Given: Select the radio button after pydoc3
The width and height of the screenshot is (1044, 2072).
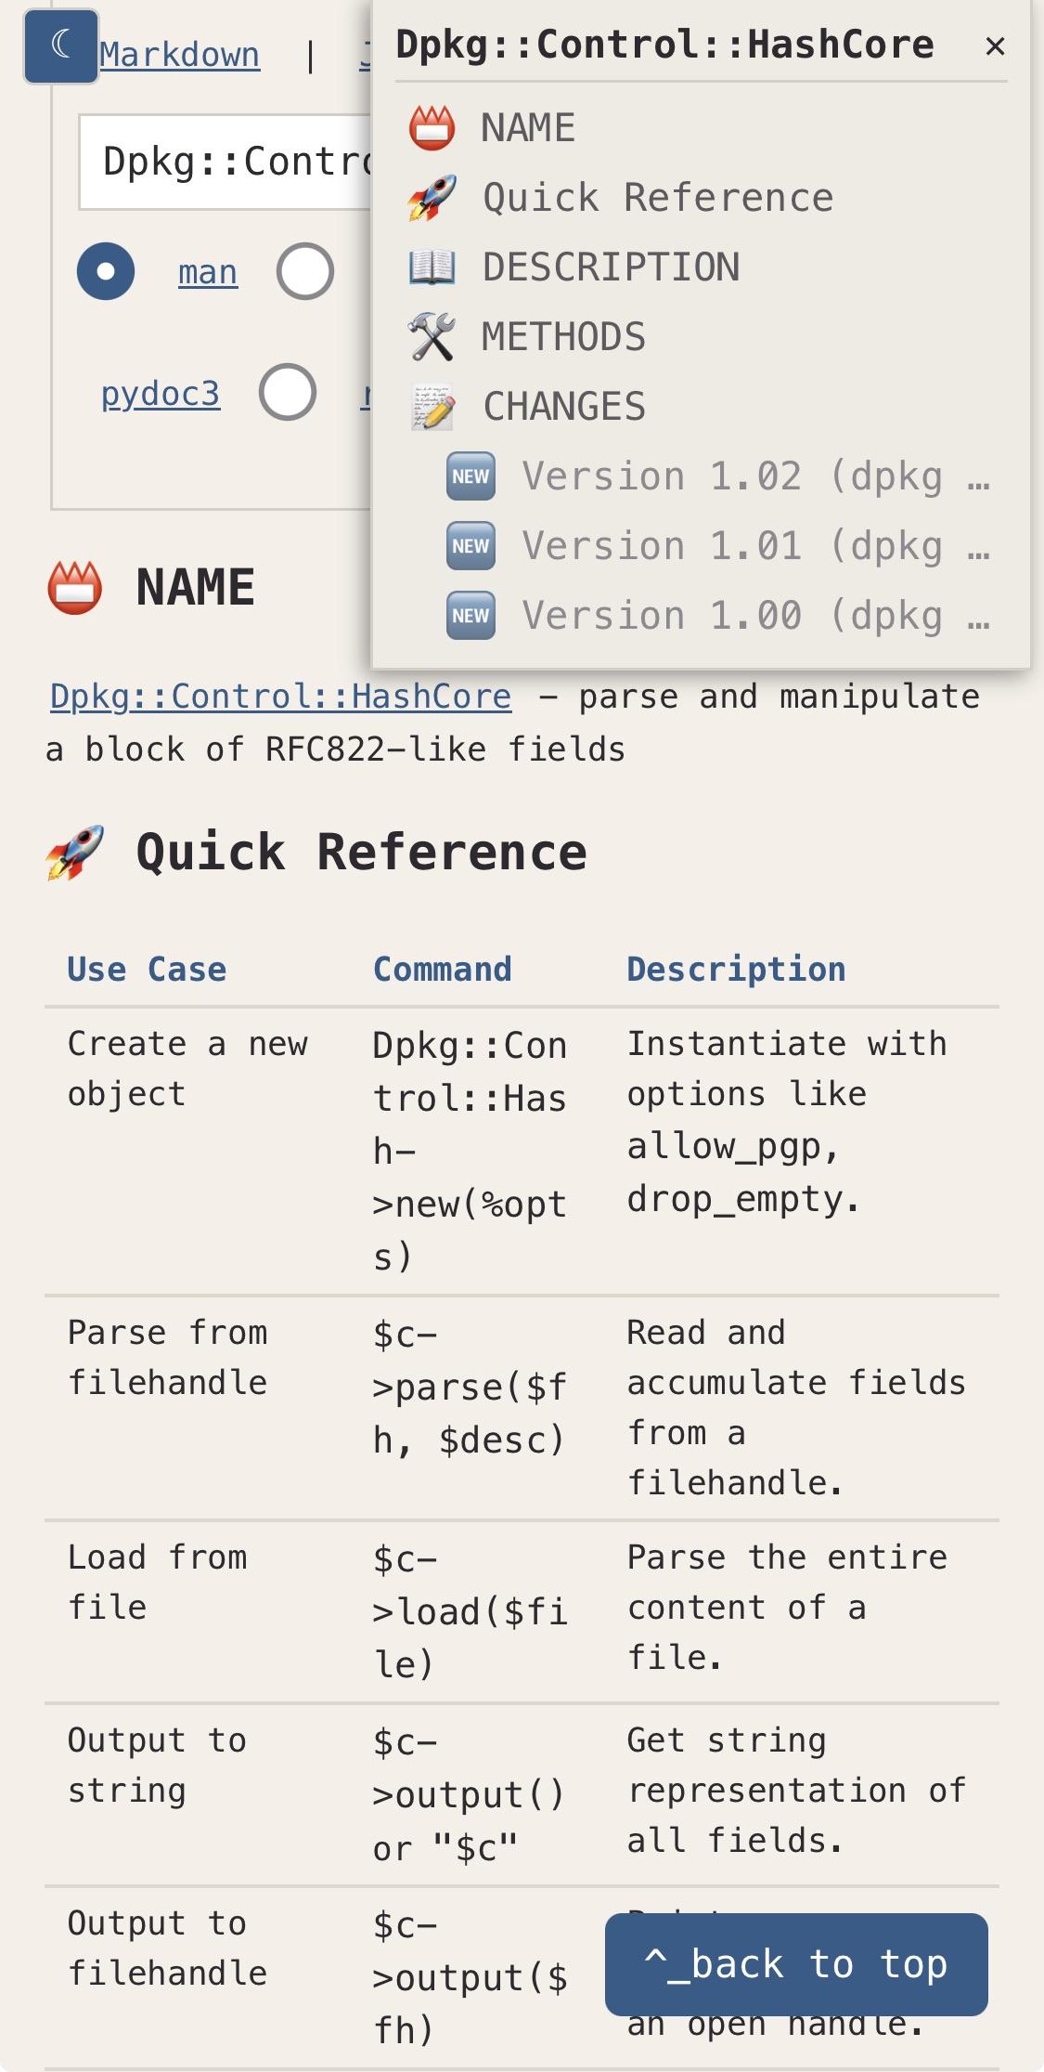Looking at the screenshot, I should (x=288, y=392).
